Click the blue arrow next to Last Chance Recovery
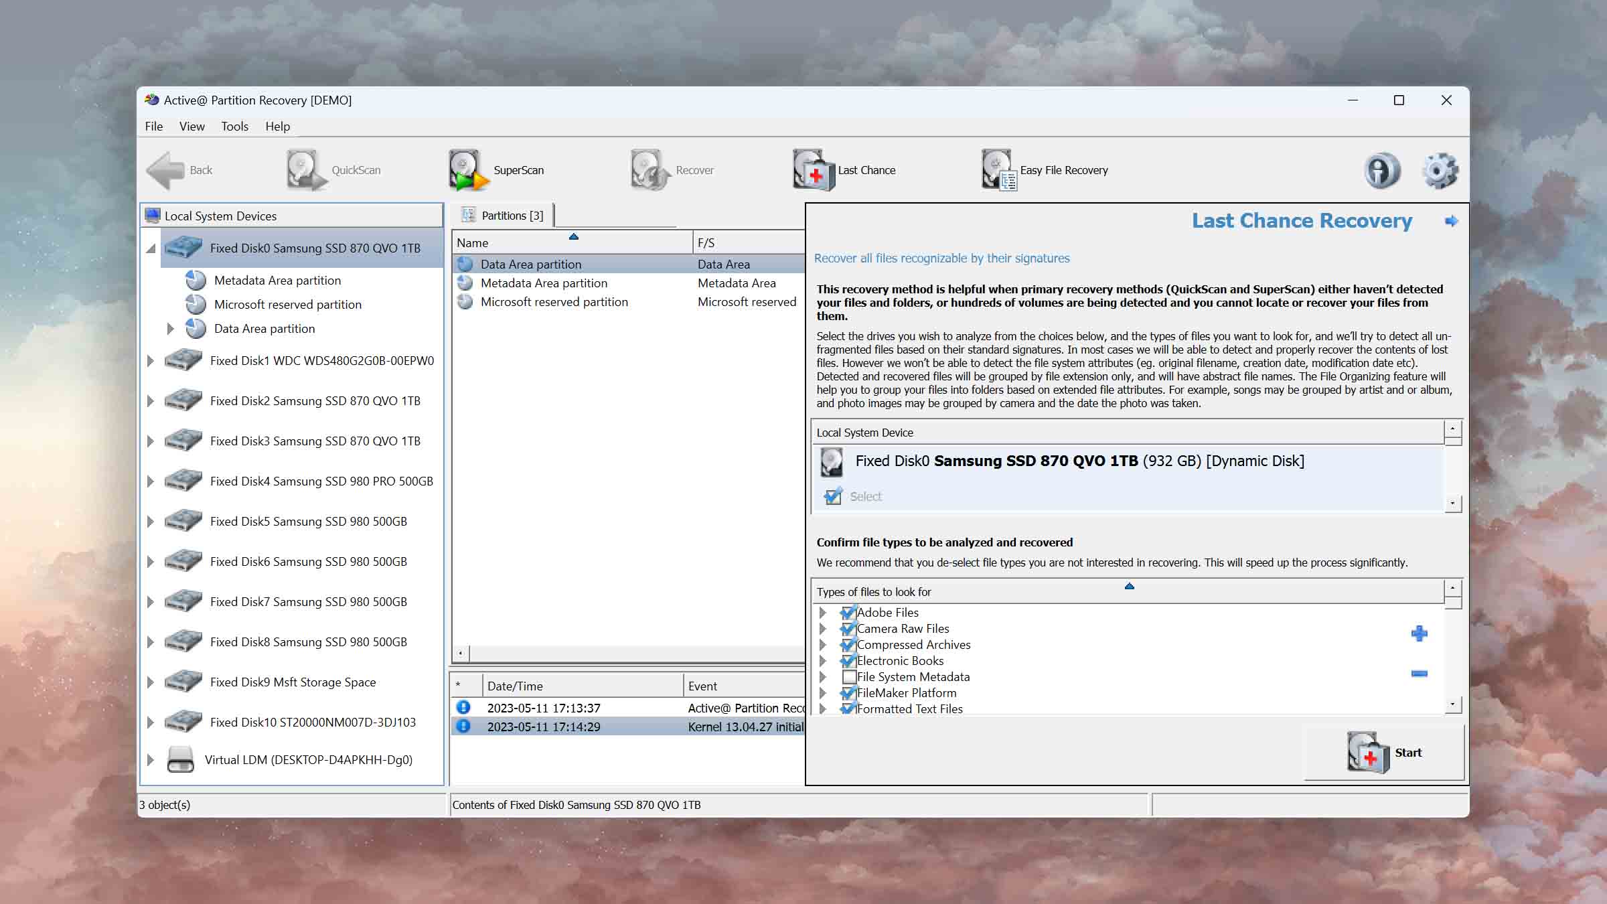 click(x=1451, y=221)
